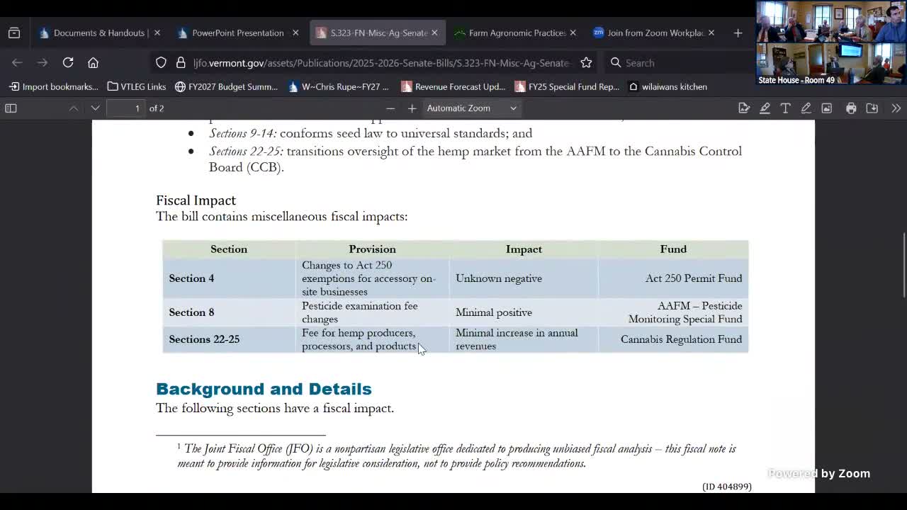907x510 pixels.
Task: Open a new browser tab
Action: [x=738, y=33]
